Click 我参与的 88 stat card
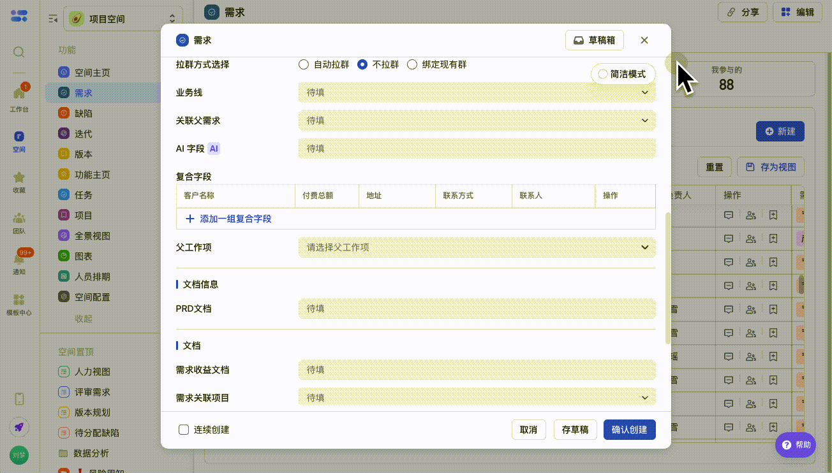This screenshot has height=473, width=832. [x=727, y=79]
